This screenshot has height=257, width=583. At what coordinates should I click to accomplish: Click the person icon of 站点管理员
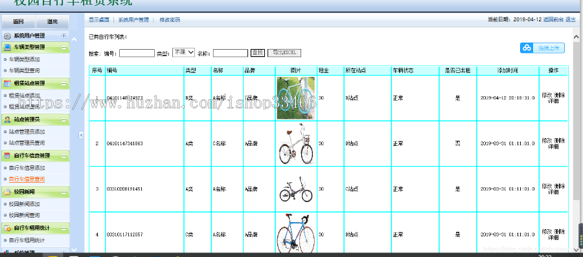click(7, 119)
